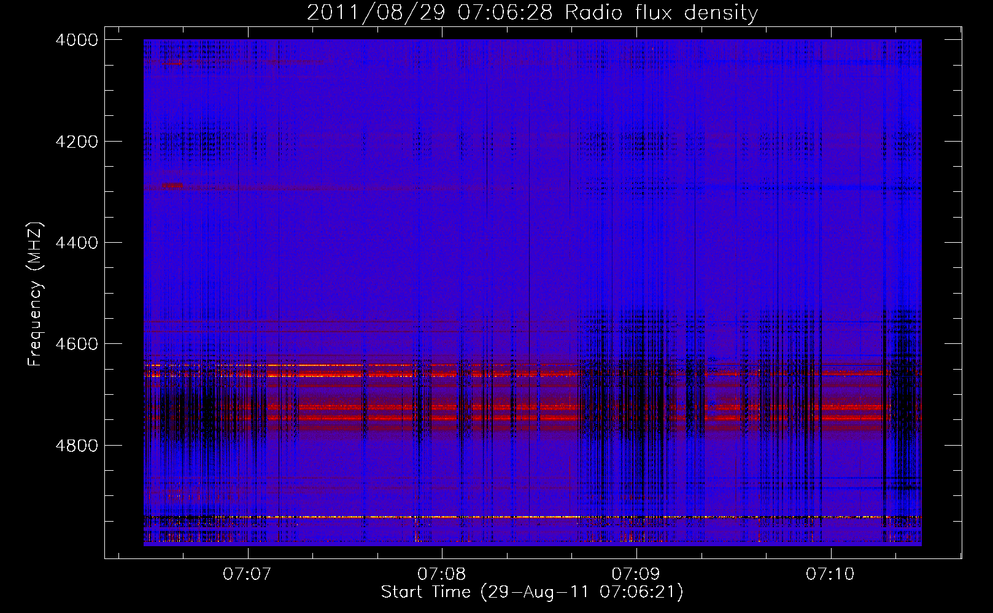Select the 4800 frequency tick label
The image size is (993, 613).
tap(77, 445)
